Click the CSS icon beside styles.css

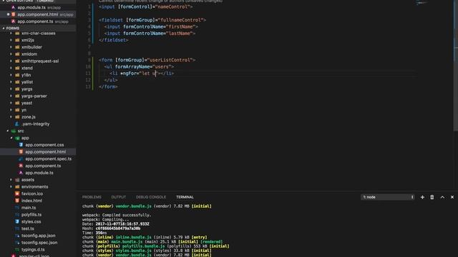17,222
